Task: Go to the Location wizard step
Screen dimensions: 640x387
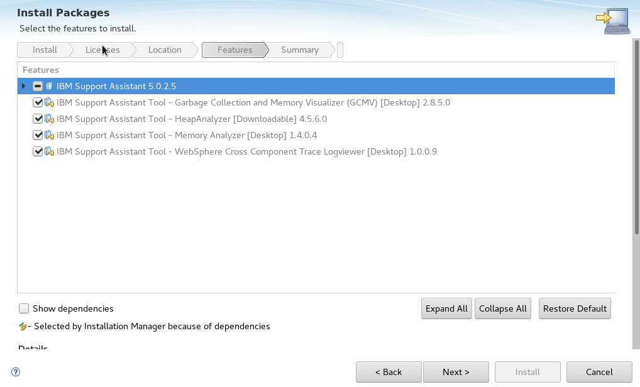Action: [x=165, y=50]
